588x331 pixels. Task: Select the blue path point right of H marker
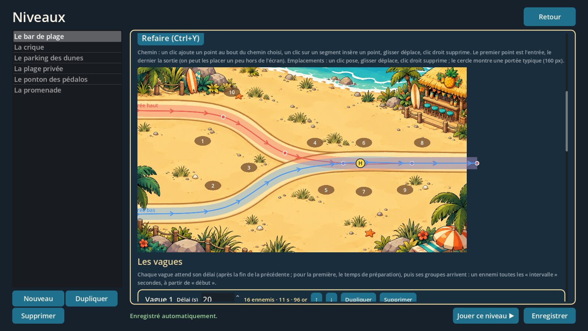click(x=412, y=163)
